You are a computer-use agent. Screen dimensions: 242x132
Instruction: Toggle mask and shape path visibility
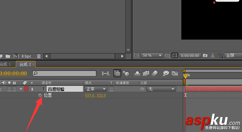pyautogui.click(x=175, y=55)
